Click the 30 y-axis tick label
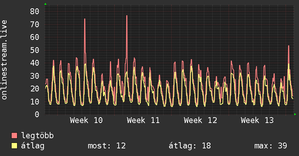This screenshot has width=299, height=156. (x=34, y=76)
